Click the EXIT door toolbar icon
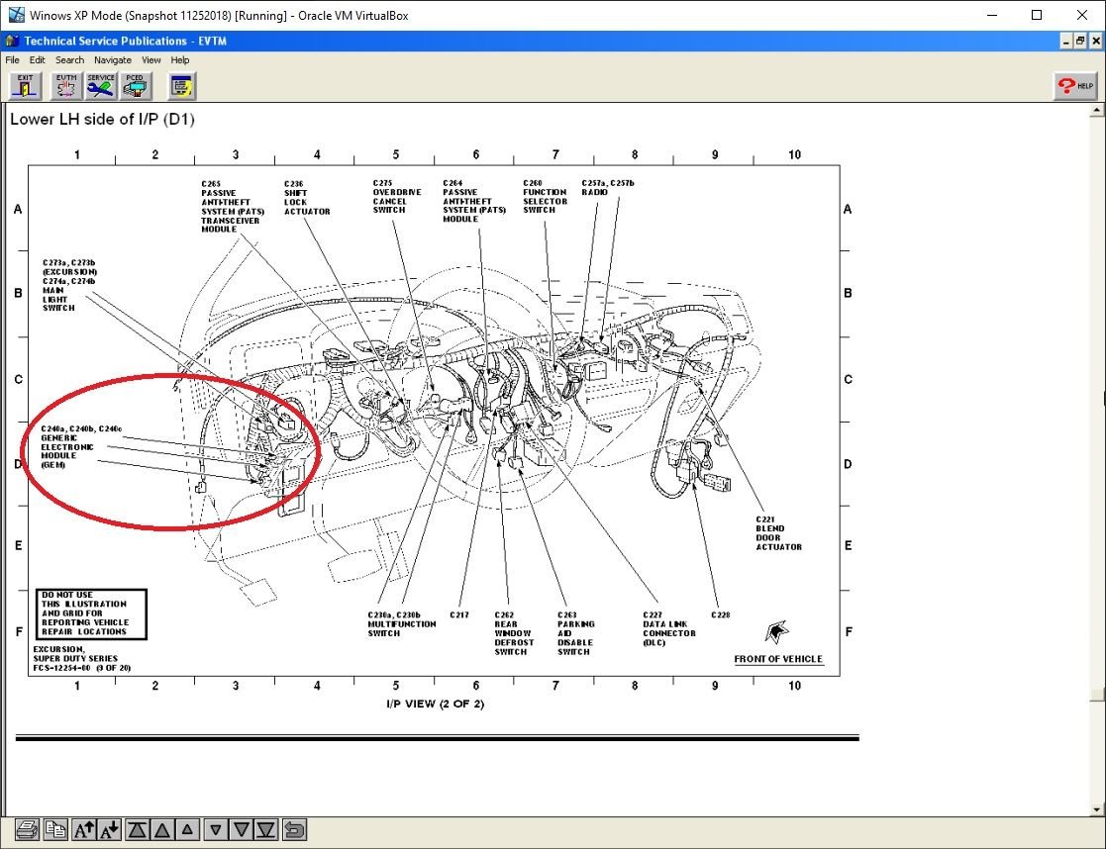 [x=25, y=86]
